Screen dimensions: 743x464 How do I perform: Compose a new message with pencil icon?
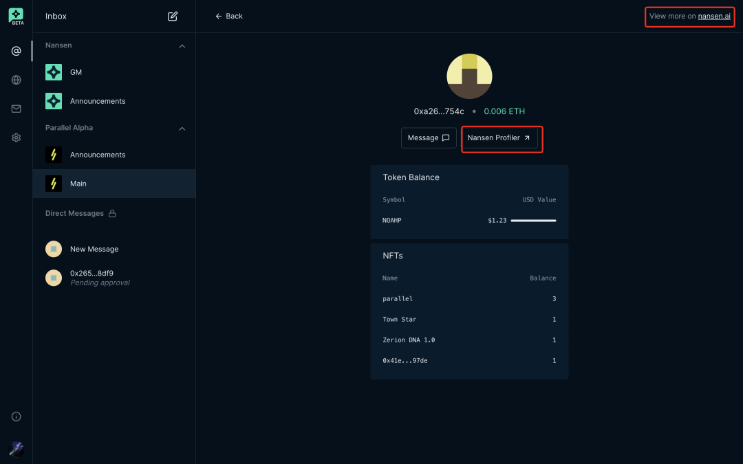click(x=173, y=16)
